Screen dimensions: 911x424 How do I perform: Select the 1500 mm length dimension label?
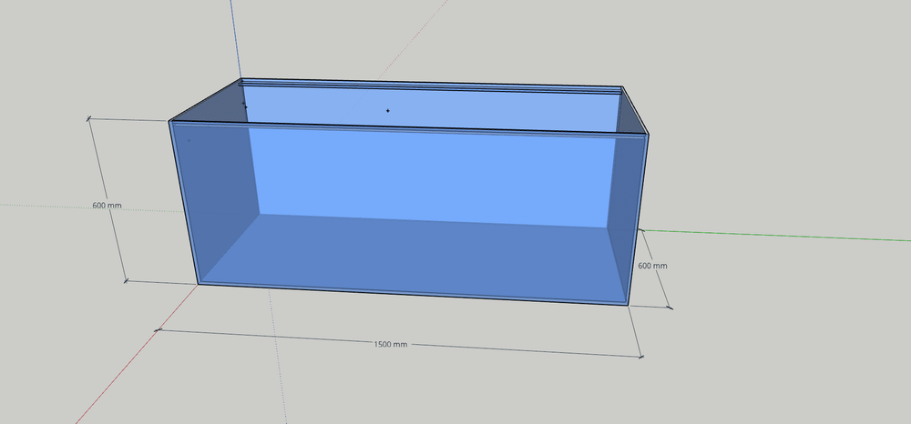(390, 345)
